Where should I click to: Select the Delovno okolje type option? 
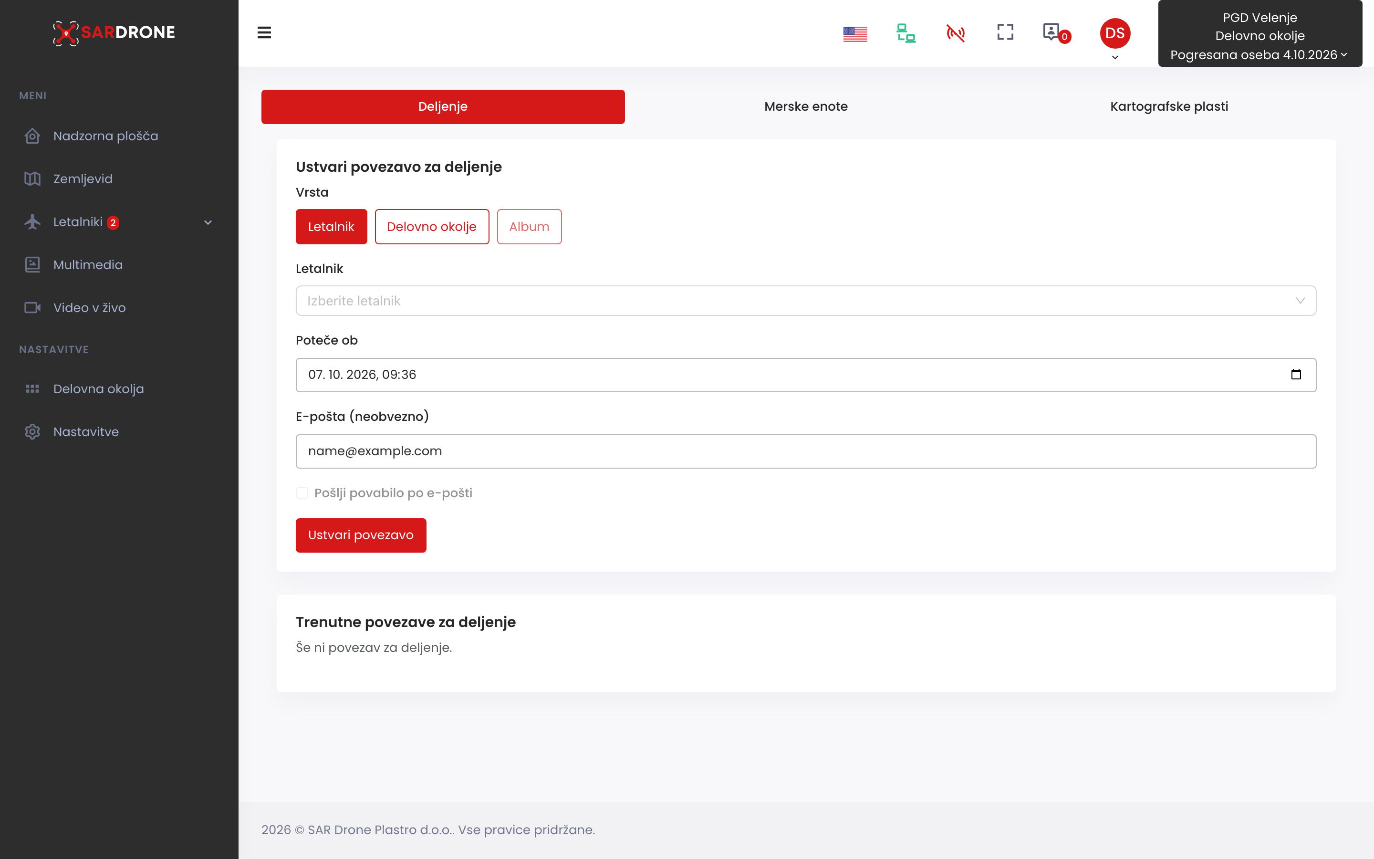[432, 227]
